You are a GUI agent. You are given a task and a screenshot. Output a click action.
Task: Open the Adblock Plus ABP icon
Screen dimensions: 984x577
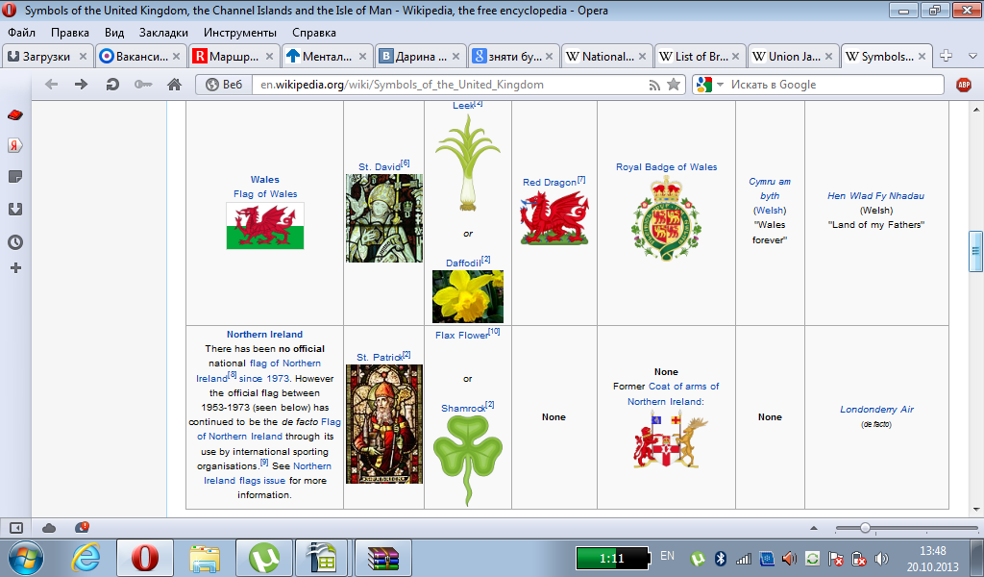click(x=963, y=85)
